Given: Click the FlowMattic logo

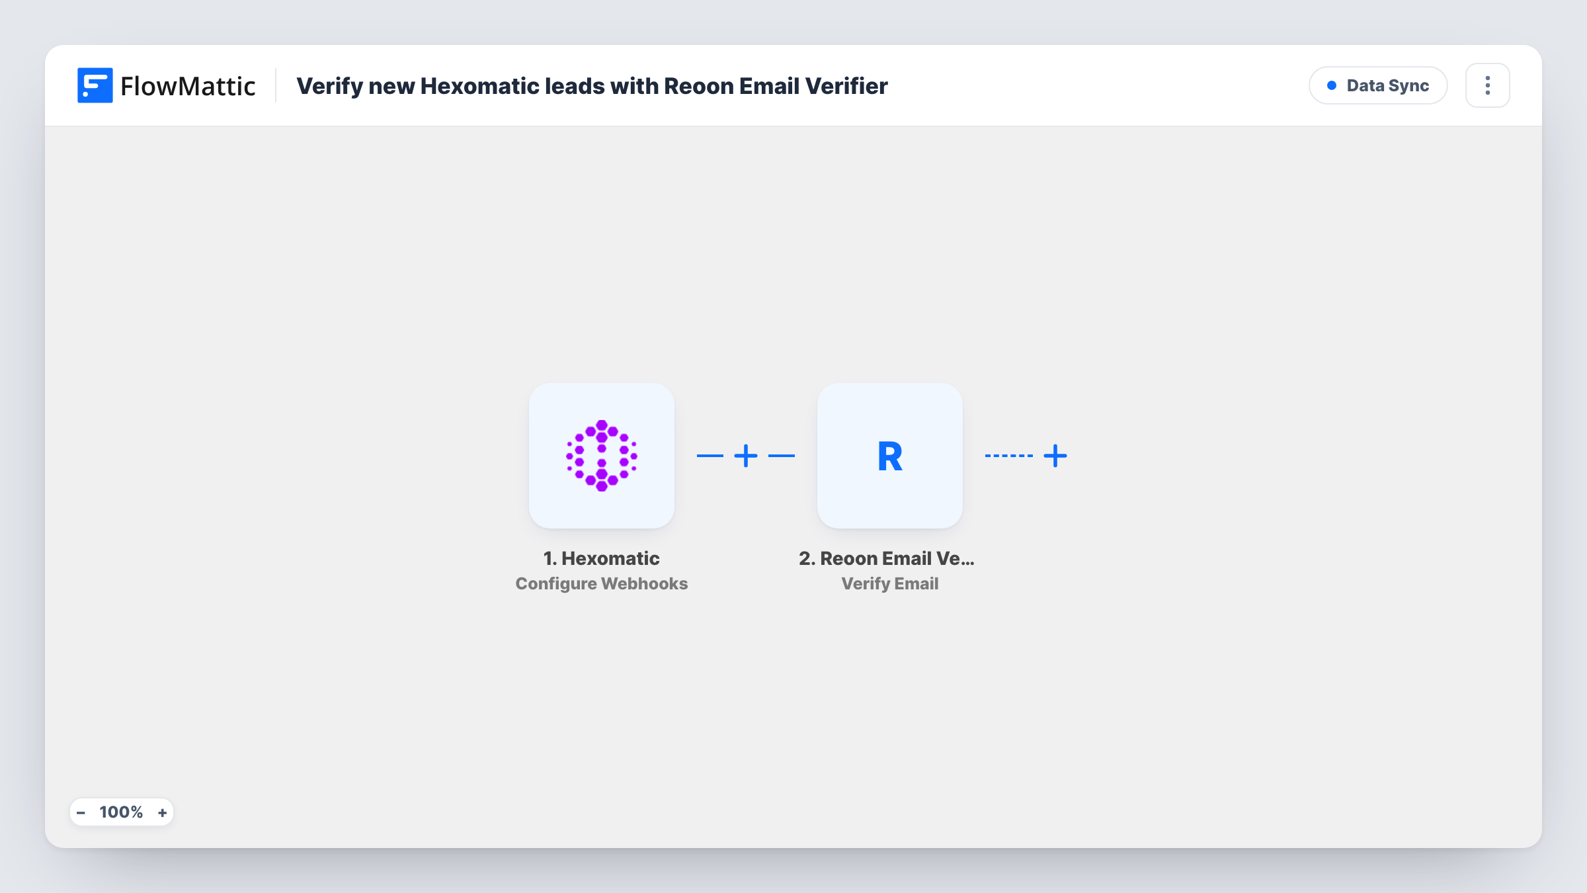Looking at the screenshot, I should (166, 85).
